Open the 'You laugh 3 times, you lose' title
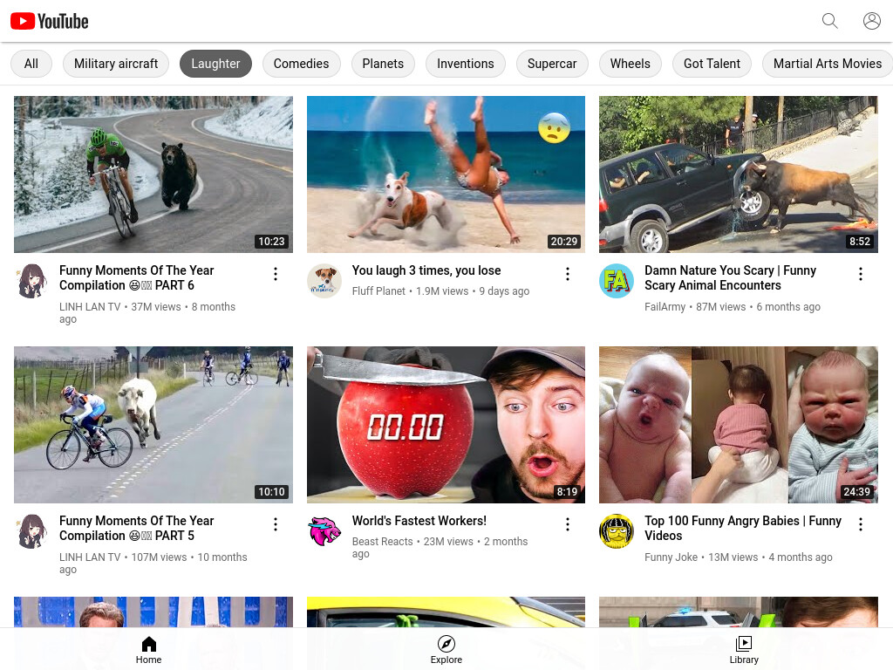 [426, 270]
